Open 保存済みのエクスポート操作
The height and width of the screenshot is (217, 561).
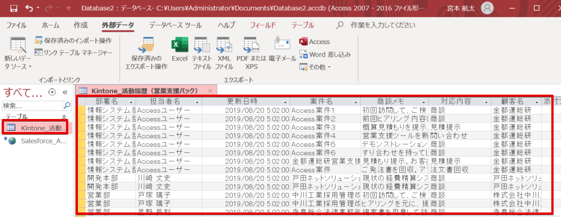(x=146, y=53)
